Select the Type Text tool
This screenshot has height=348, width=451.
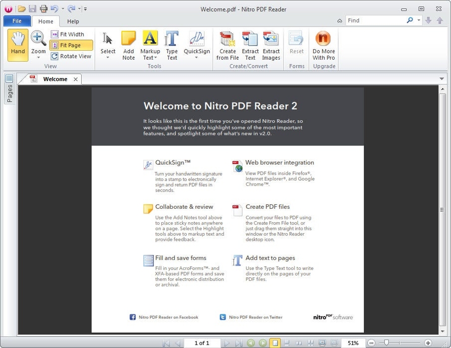point(172,44)
